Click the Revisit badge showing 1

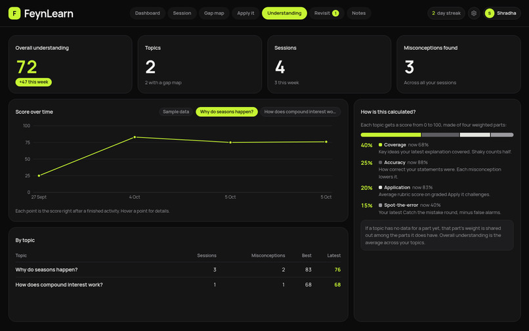click(x=335, y=13)
